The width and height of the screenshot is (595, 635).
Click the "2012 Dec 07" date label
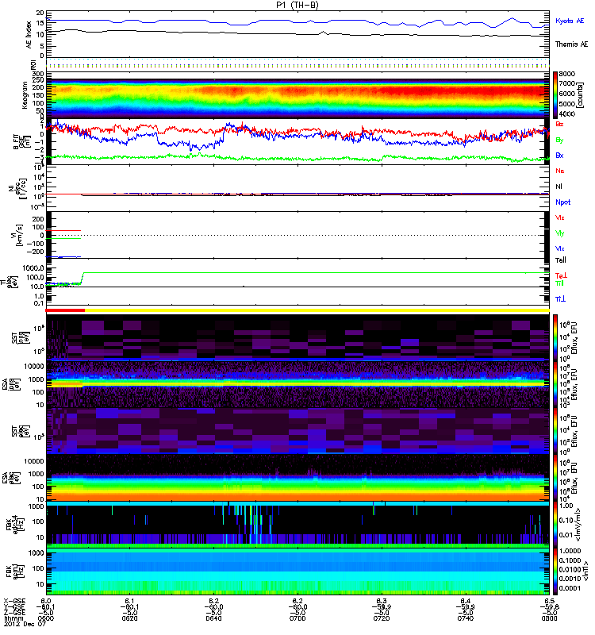tap(25, 624)
